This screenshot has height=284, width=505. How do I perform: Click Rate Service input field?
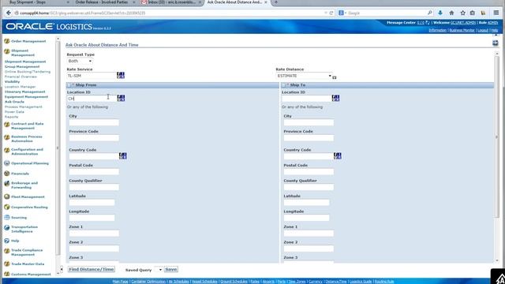[92, 76]
